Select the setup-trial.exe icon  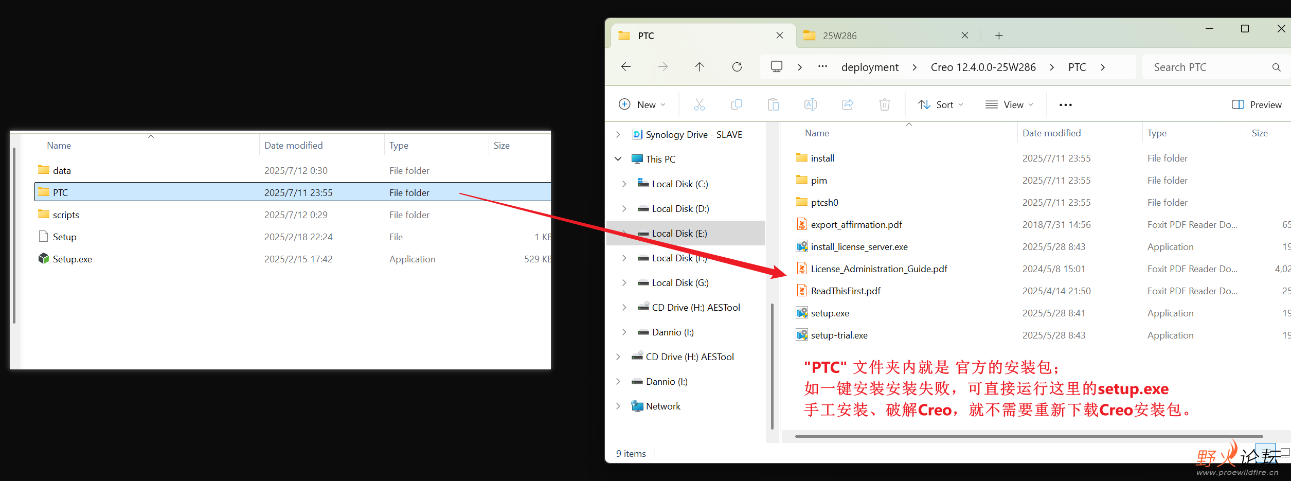(802, 335)
